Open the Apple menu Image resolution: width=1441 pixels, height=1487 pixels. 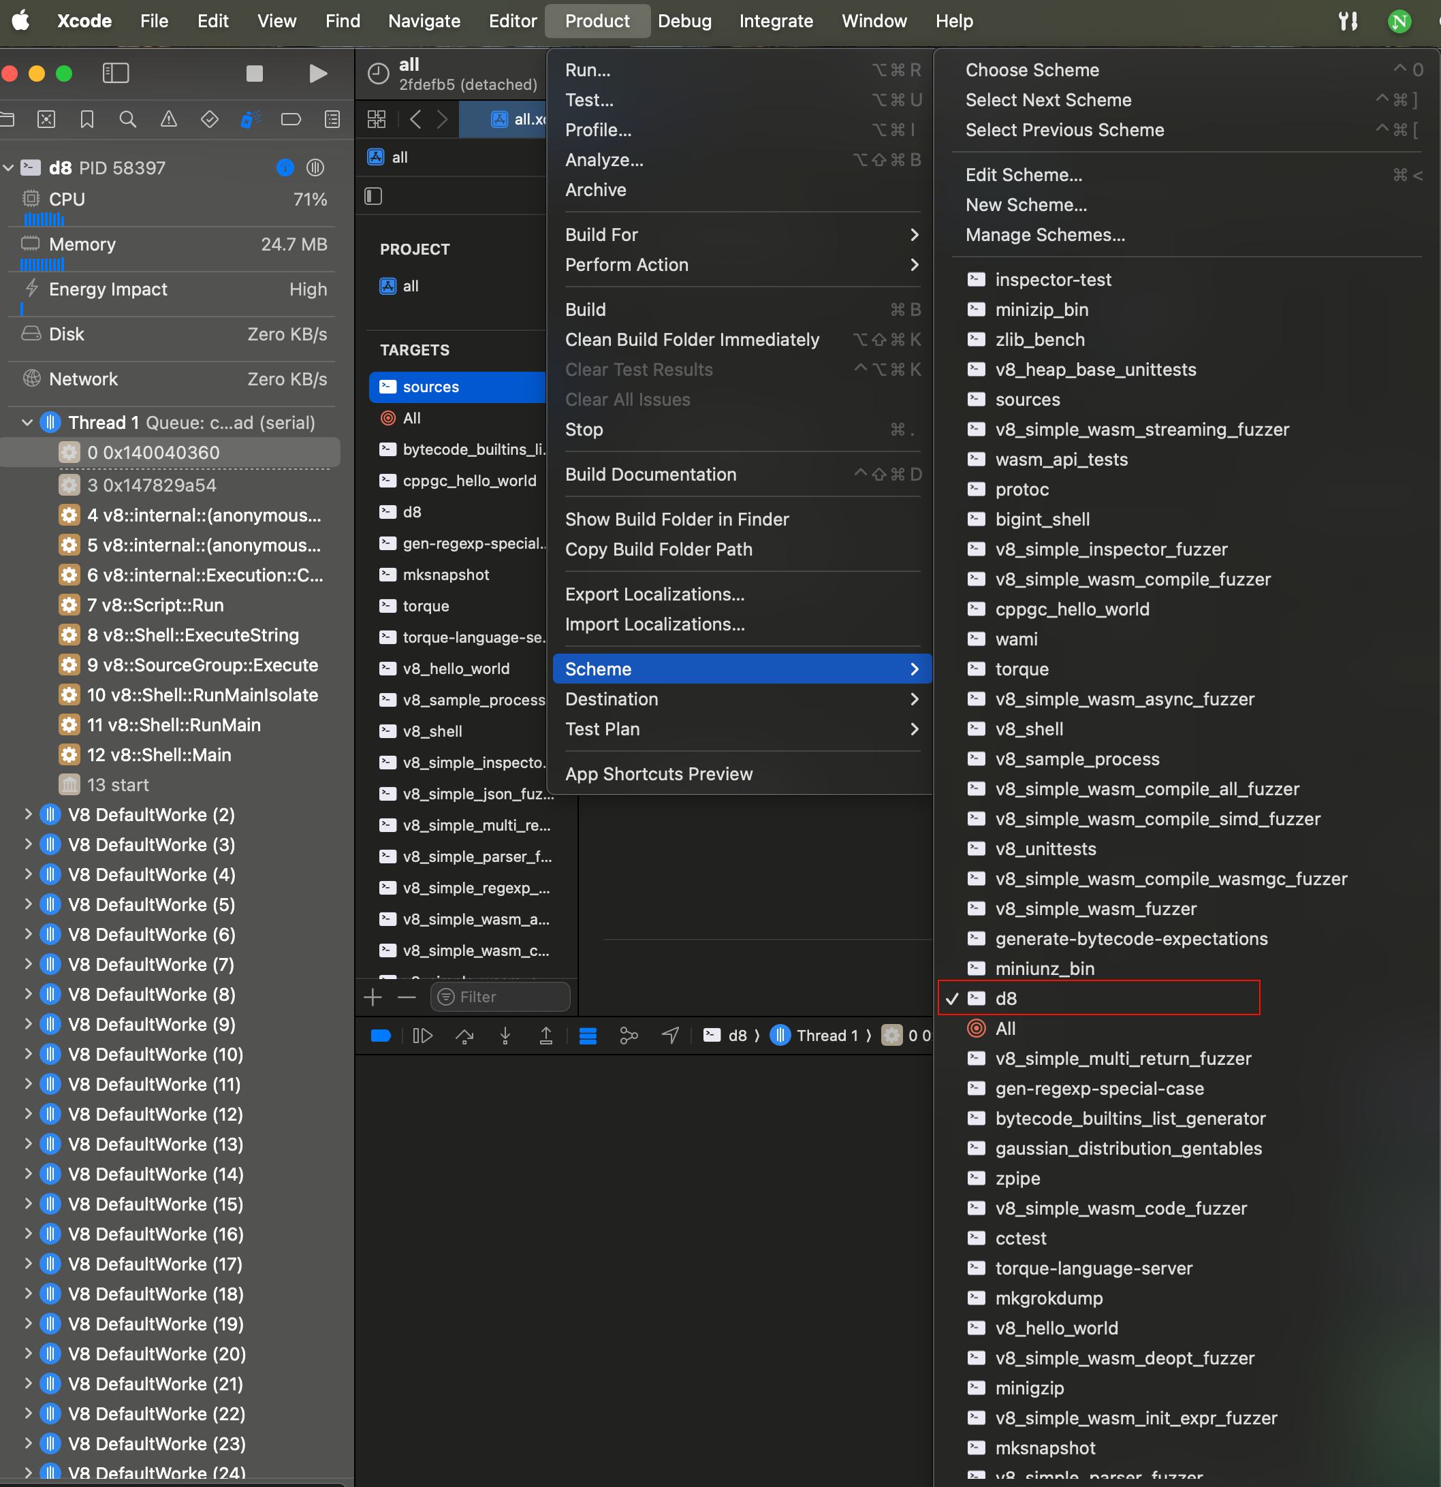tap(21, 20)
